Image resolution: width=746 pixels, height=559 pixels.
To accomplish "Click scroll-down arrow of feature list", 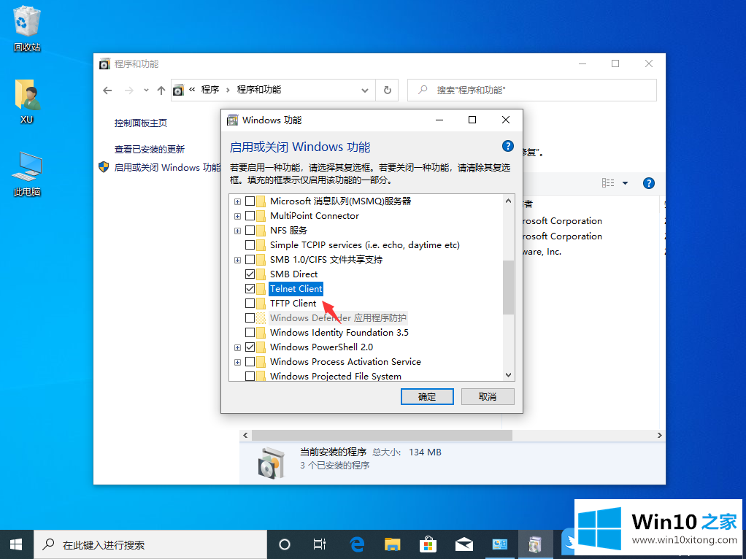I will (508, 375).
